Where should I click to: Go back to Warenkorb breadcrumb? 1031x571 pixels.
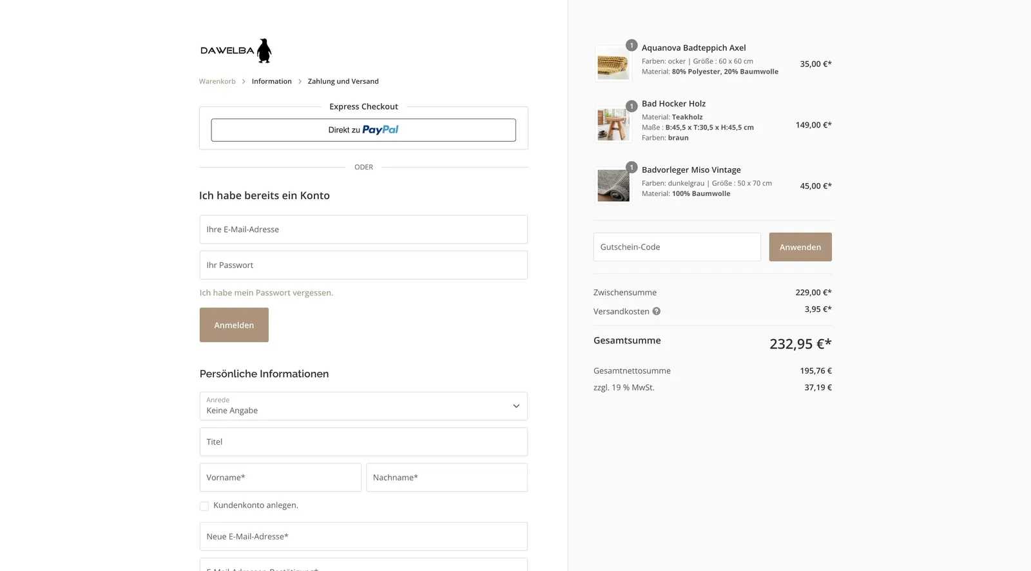point(217,81)
